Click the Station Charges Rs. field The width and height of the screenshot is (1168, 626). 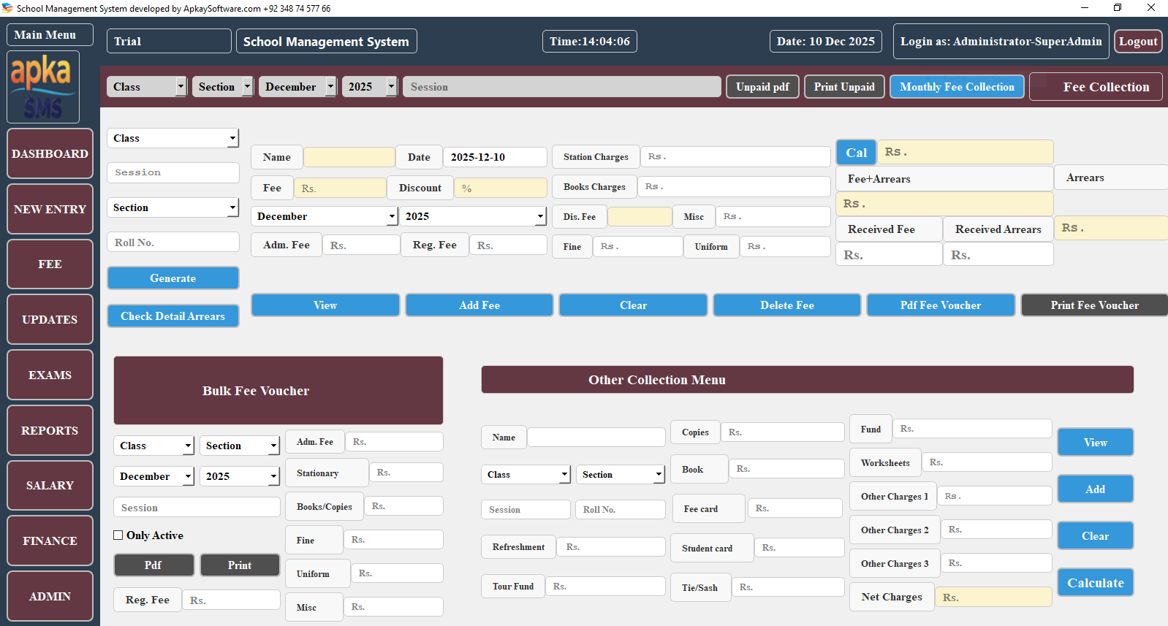pyautogui.click(x=735, y=156)
